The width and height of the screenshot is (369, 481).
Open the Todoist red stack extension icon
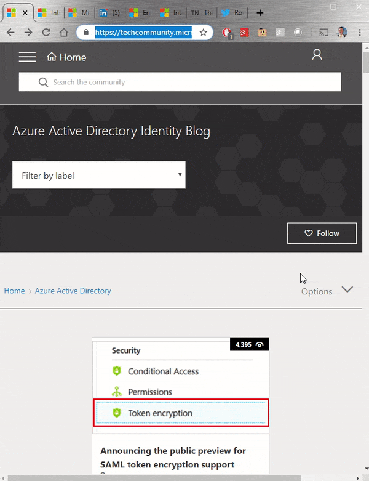pos(244,32)
